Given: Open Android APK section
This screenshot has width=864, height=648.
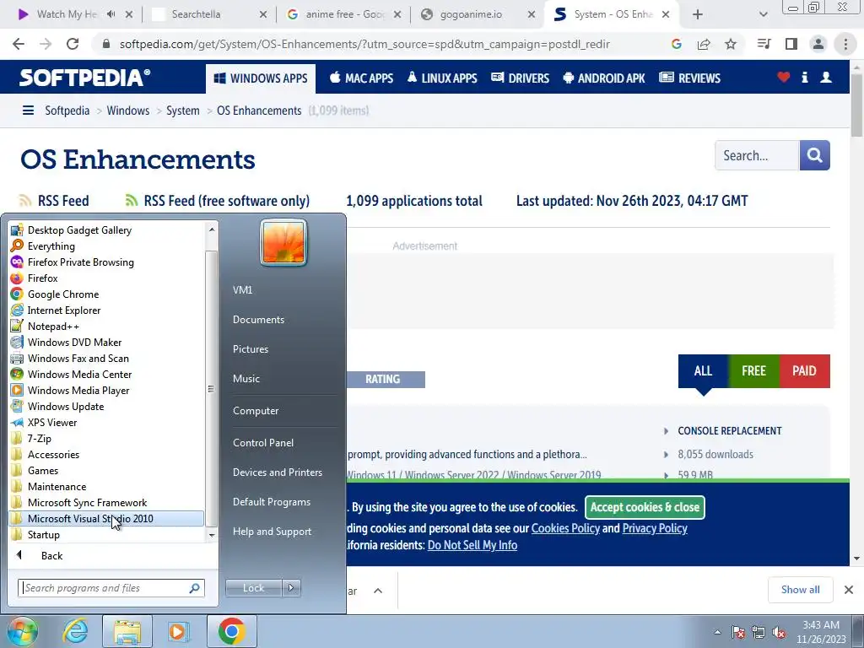Looking at the screenshot, I should pyautogui.click(x=604, y=78).
